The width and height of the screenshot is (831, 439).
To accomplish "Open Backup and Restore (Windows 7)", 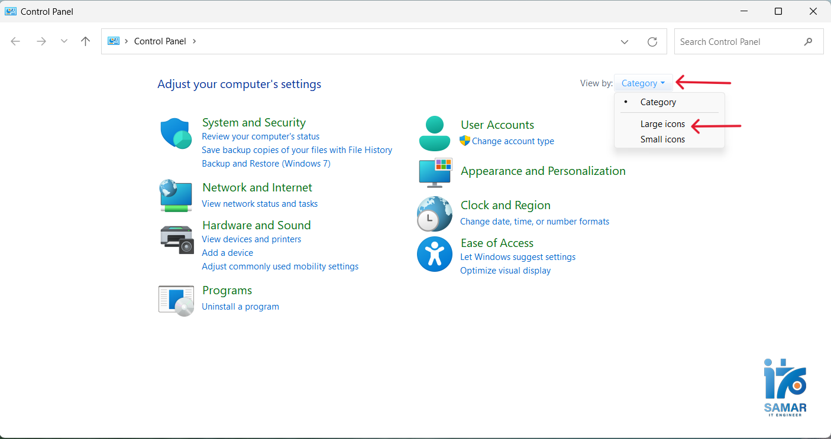I will coord(266,164).
